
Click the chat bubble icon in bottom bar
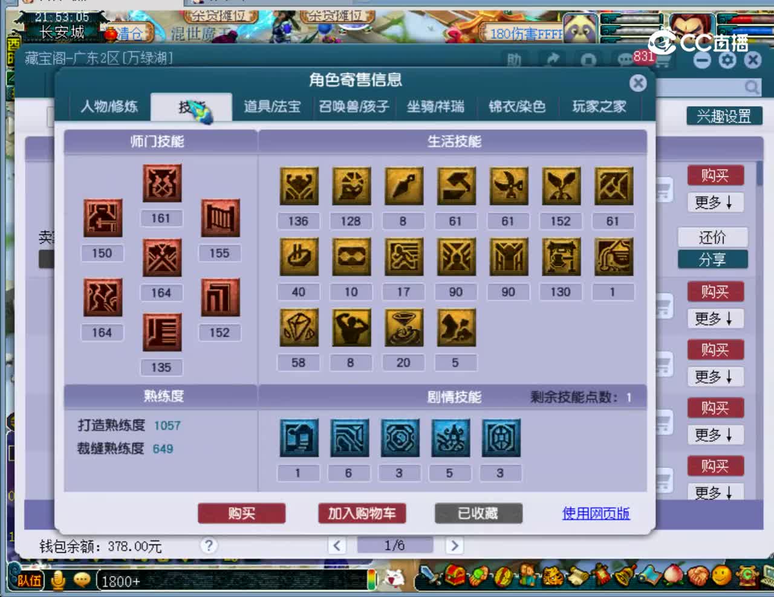coord(81,581)
